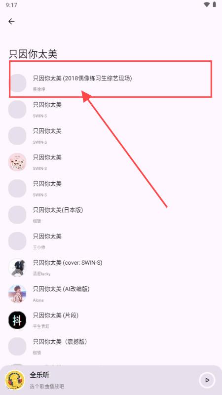Screen dimensions: 222x395
Task: Play 只因你太美 (2018偶像练习生综艺现场) by 蔡徐坤
Action: 111,83
